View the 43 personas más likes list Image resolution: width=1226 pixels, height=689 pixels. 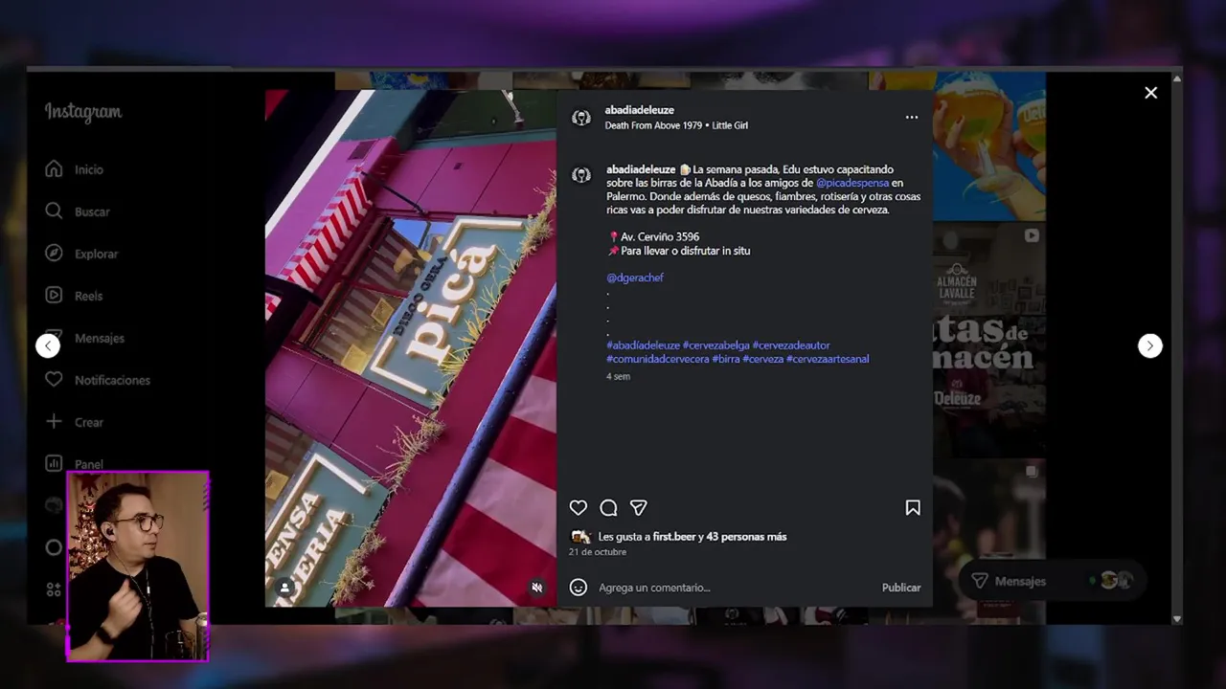(x=747, y=537)
